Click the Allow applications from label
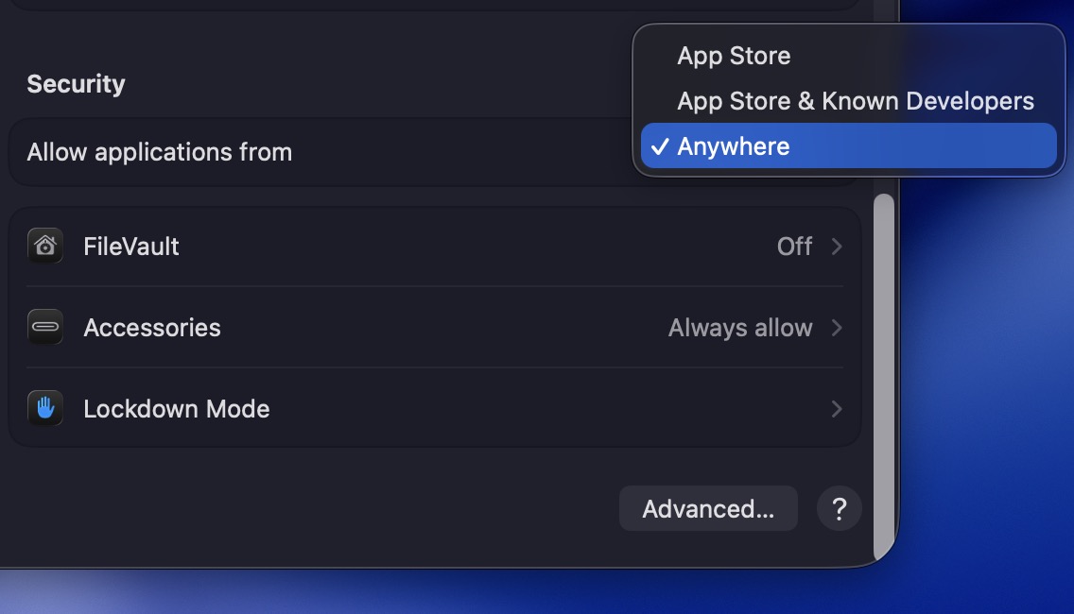 [x=160, y=152]
